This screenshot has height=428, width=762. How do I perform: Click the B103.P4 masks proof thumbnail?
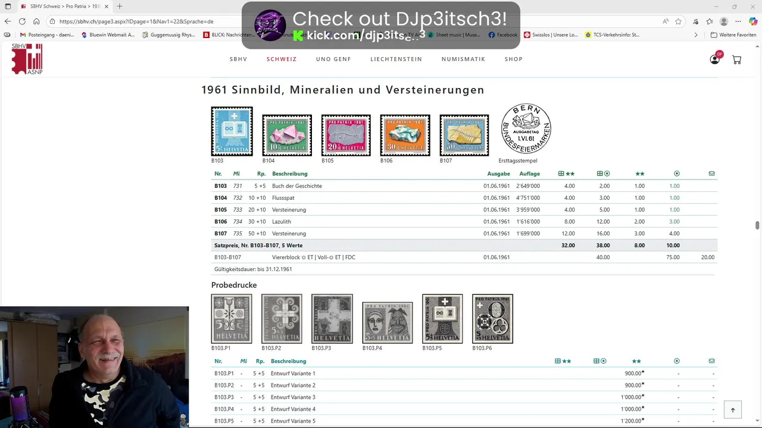[388, 322]
